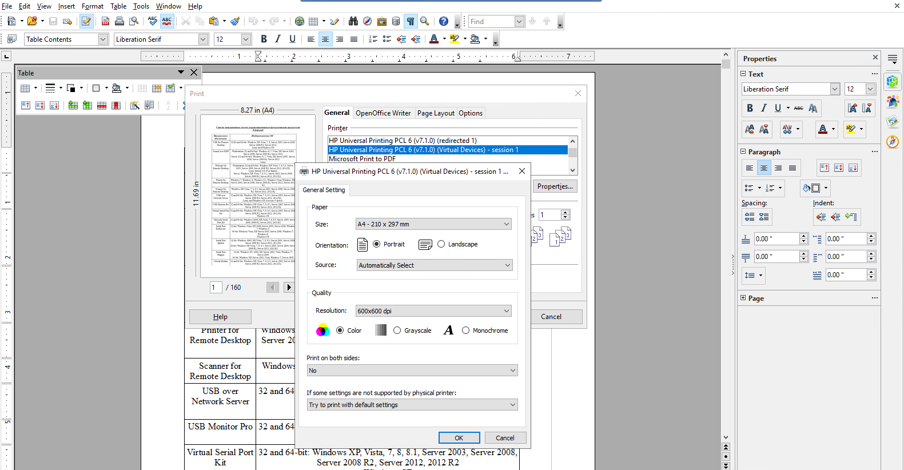
Task: Click the Bold icon in formatting toolbar
Action: tap(264, 39)
